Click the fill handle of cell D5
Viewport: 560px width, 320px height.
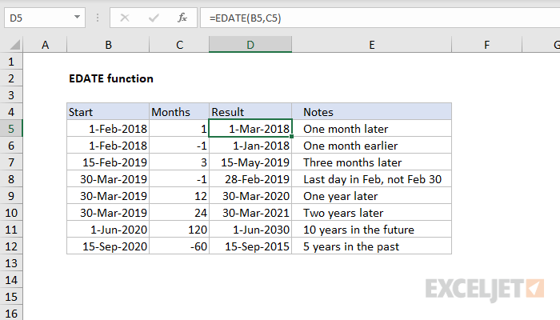292,136
